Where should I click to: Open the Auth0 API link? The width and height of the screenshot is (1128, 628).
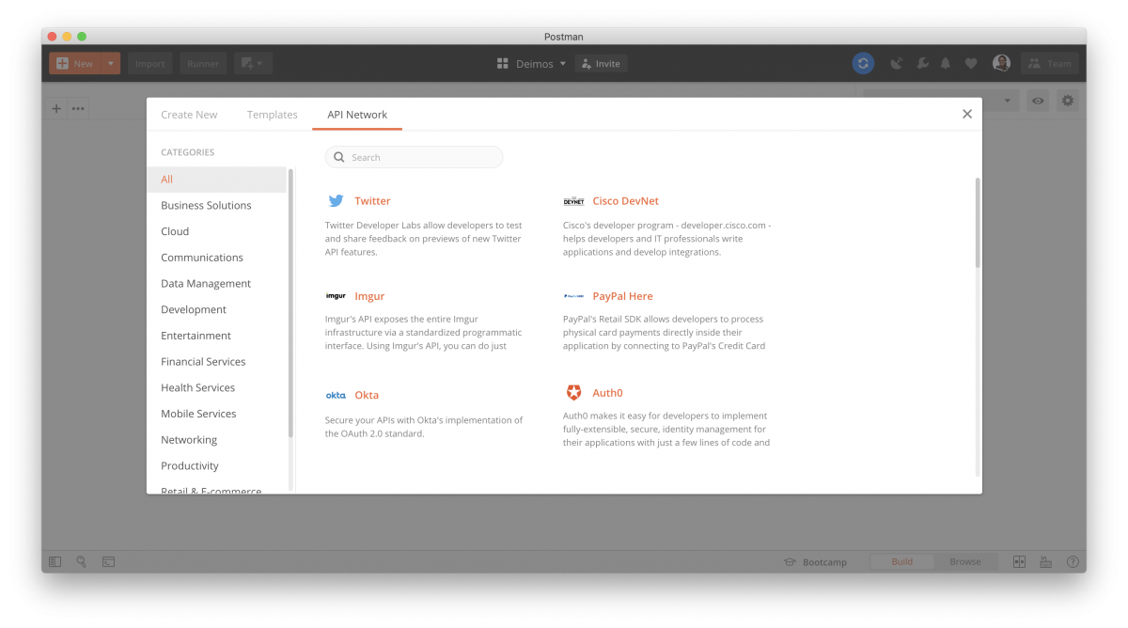click(607, 393)
